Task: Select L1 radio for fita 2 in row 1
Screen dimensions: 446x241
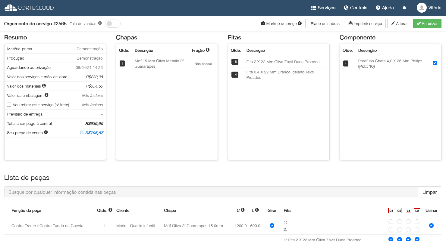Action: coord(408,230)
